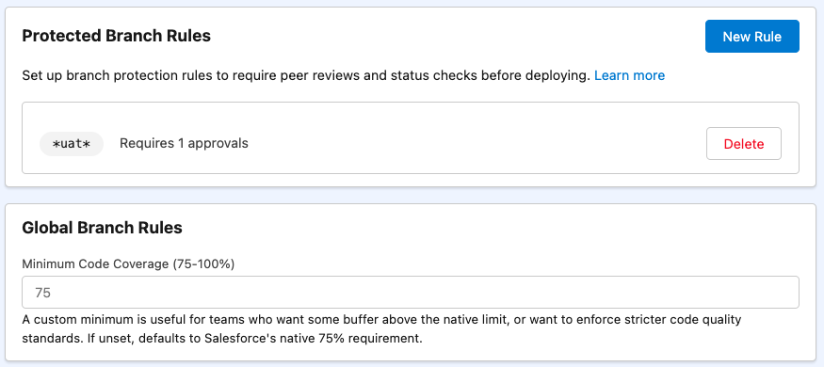
Task: Click the Global Branch Rules heading
Action: tap(102, 228)
